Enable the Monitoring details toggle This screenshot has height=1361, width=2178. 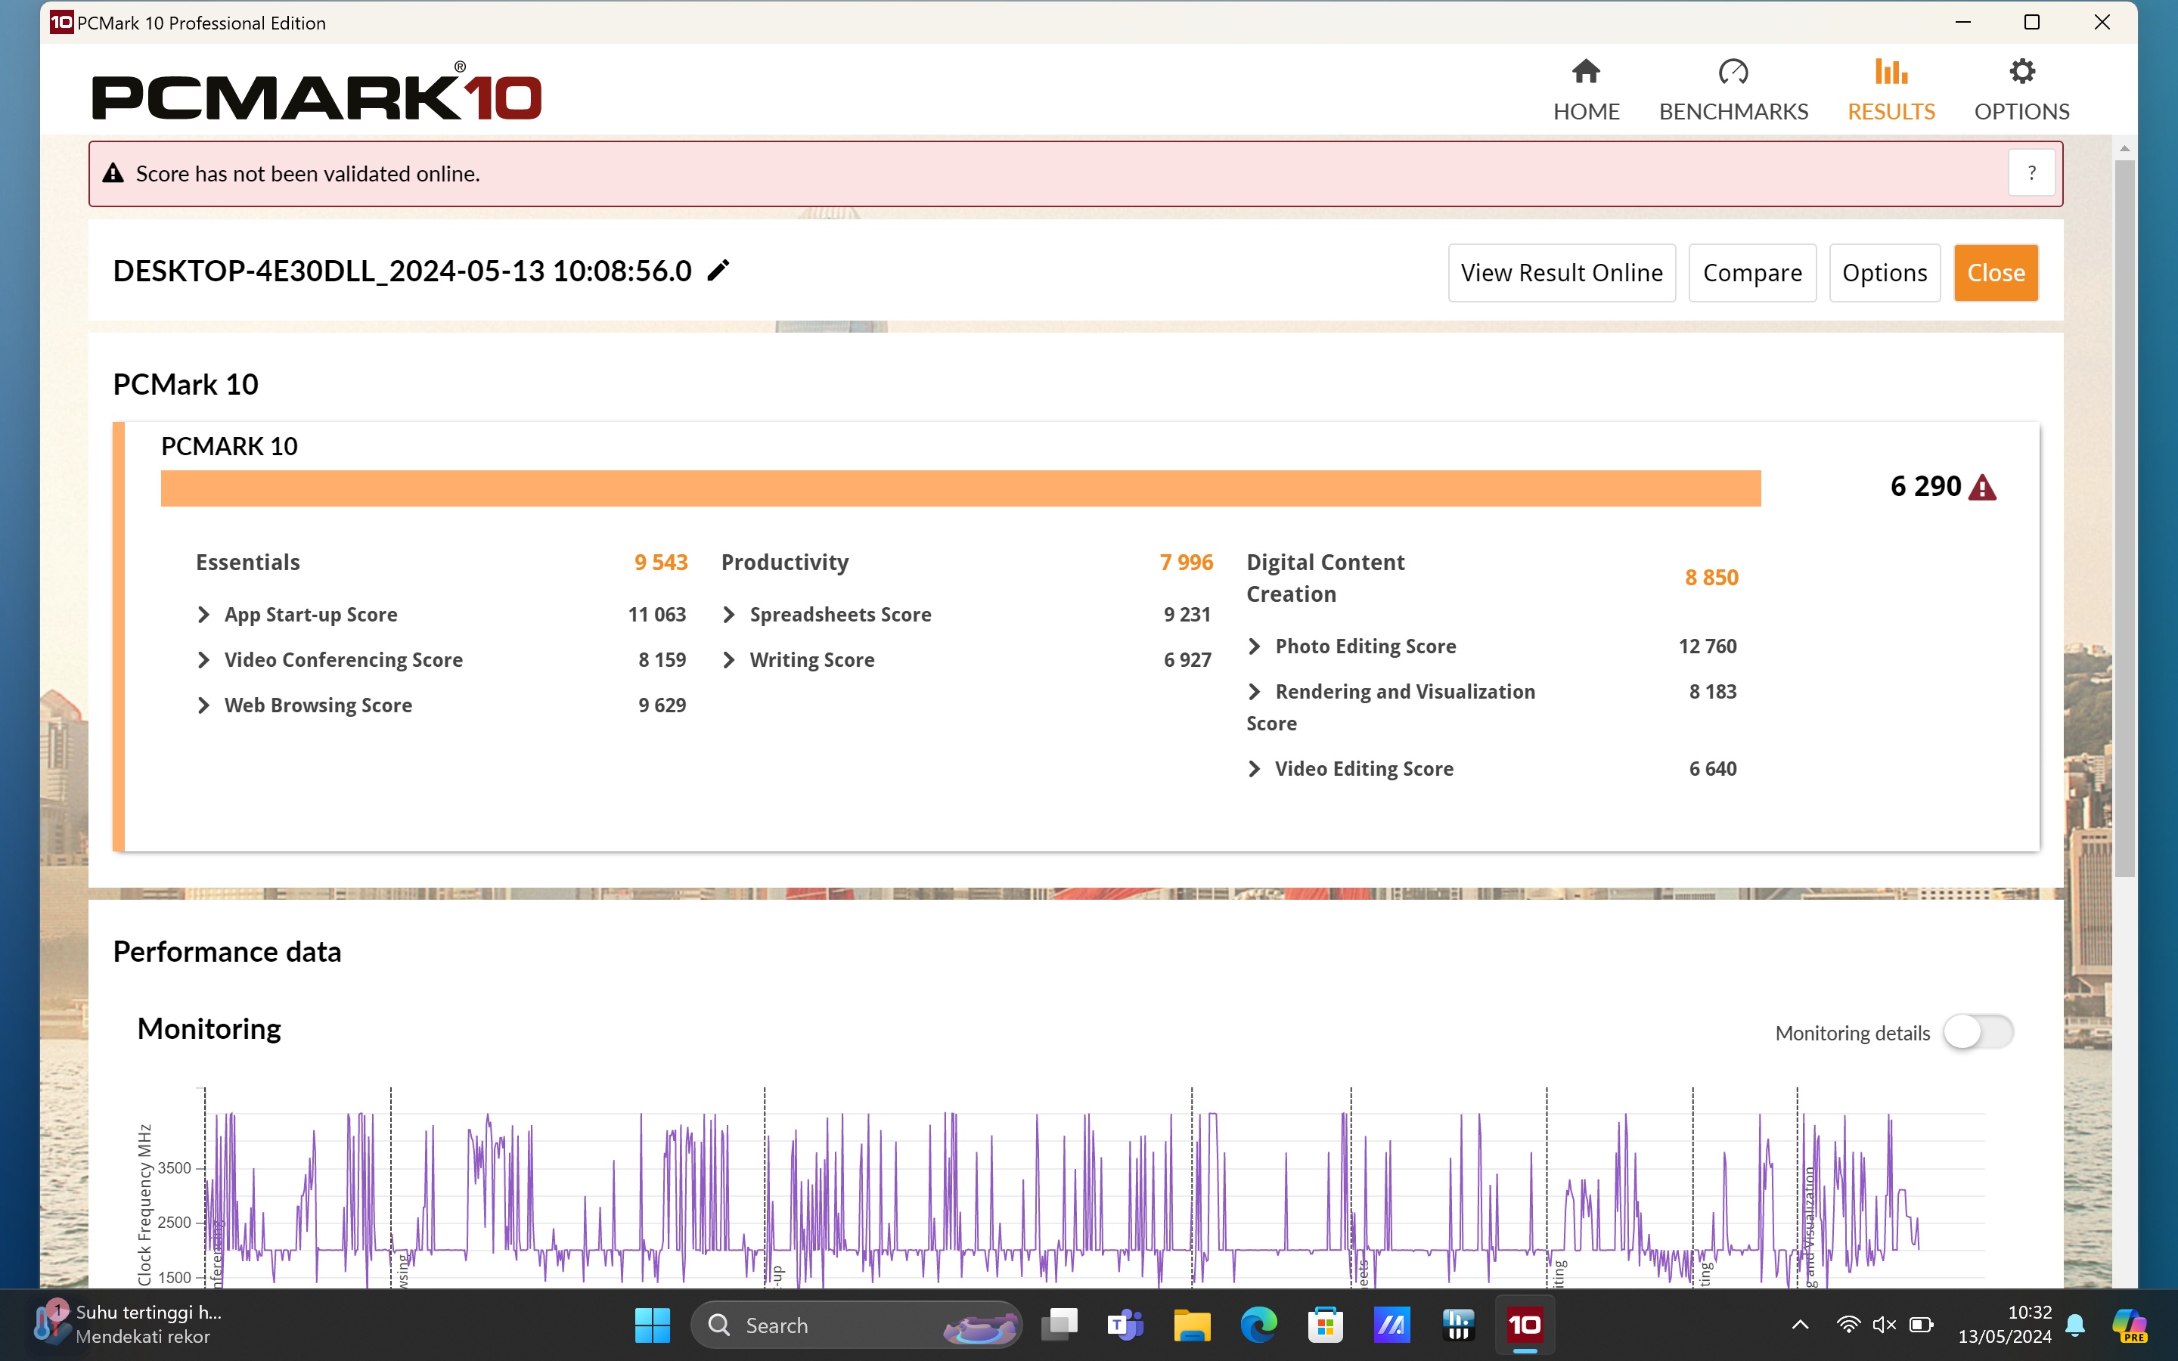pos(1978,1032)
